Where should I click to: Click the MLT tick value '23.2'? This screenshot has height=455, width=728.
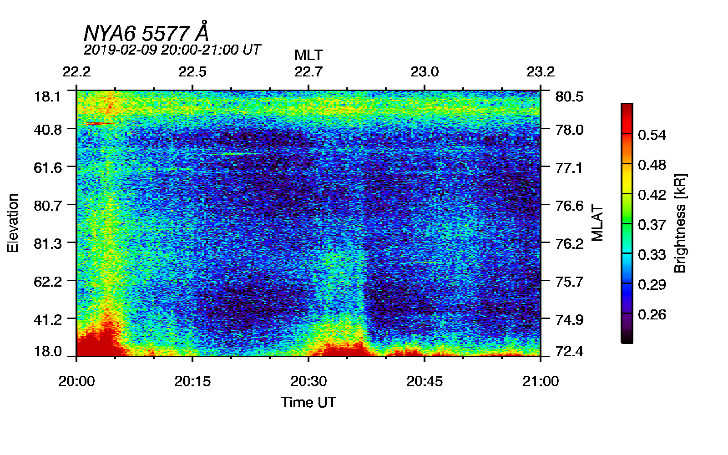pyautogui.click(x=541, y=72)
